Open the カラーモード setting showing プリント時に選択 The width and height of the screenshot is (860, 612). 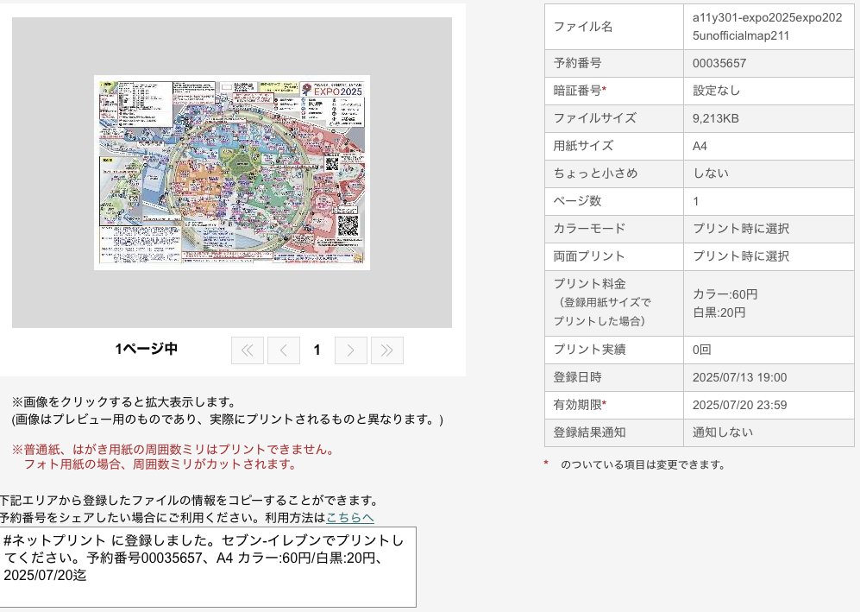coord(744,229)
